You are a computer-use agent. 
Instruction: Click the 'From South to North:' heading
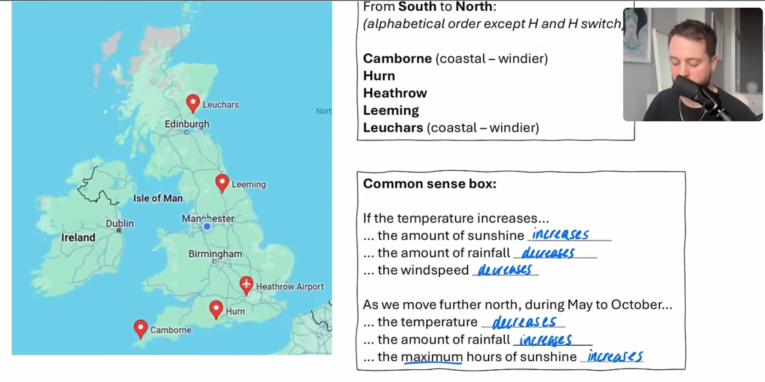point(429,7)
